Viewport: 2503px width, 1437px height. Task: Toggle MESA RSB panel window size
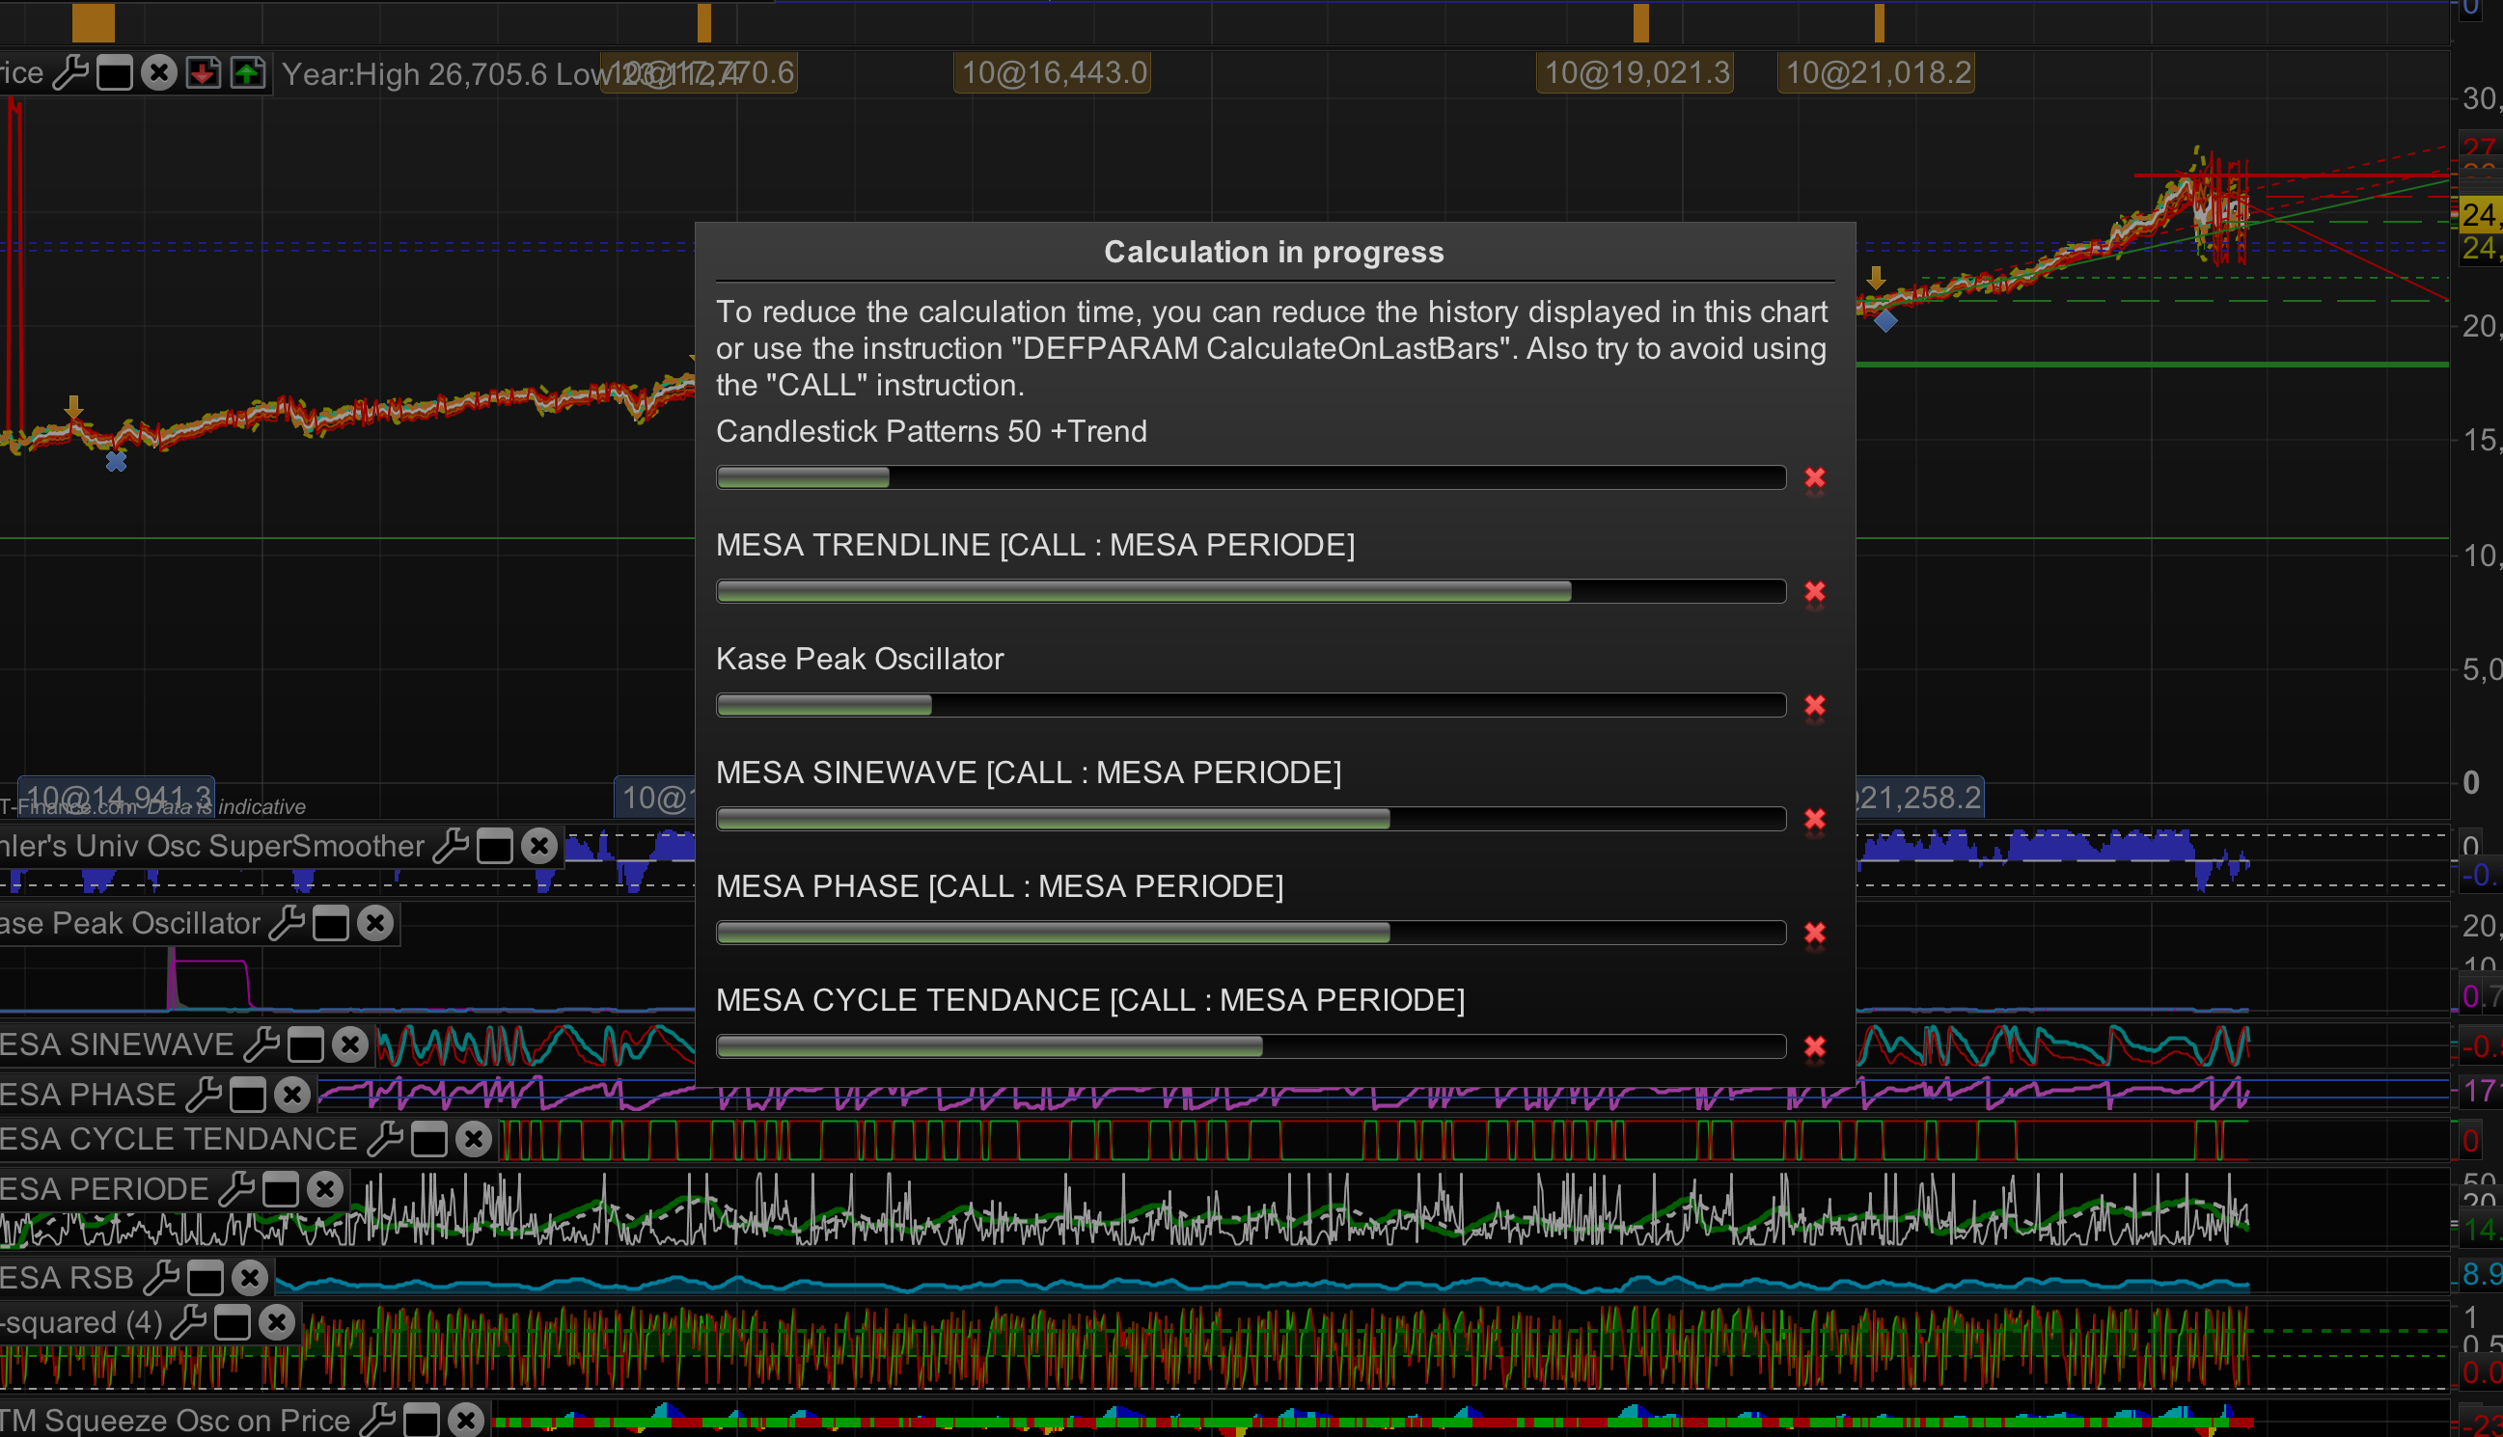pyautogui.click(x=206, y=1278)
